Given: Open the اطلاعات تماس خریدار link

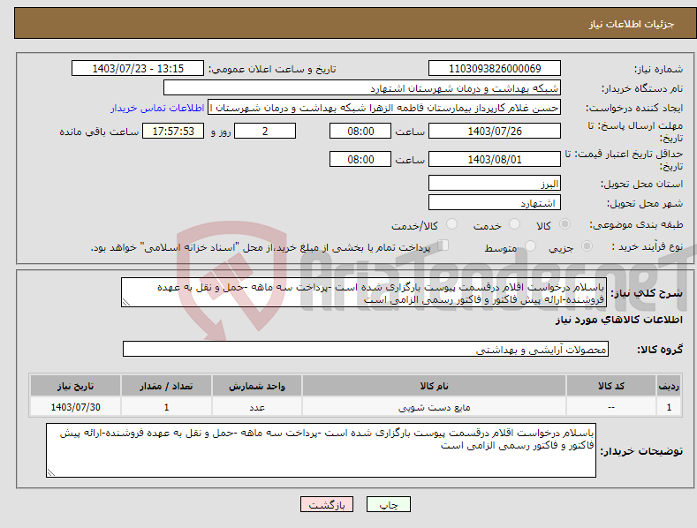Looking at the screenshot, I should (x=157, y=108).
